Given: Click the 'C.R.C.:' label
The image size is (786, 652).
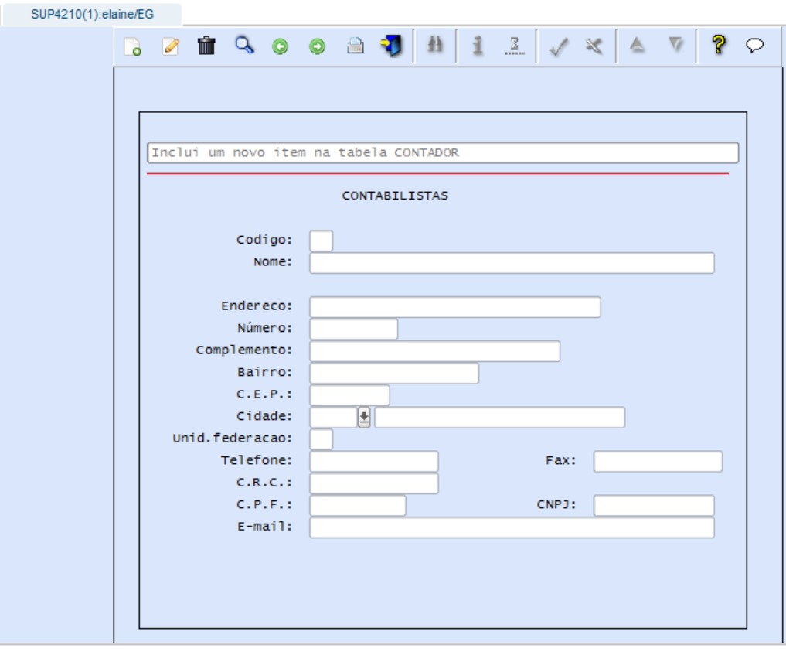Looking at the screenshot, I should (x=264, y=483).
